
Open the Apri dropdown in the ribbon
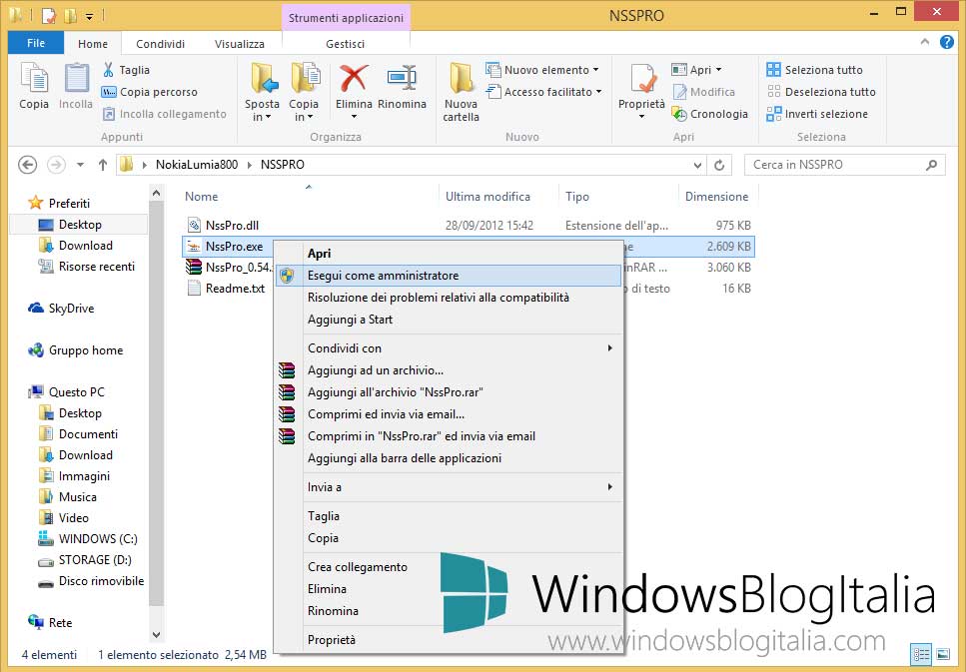coord(696,70)
